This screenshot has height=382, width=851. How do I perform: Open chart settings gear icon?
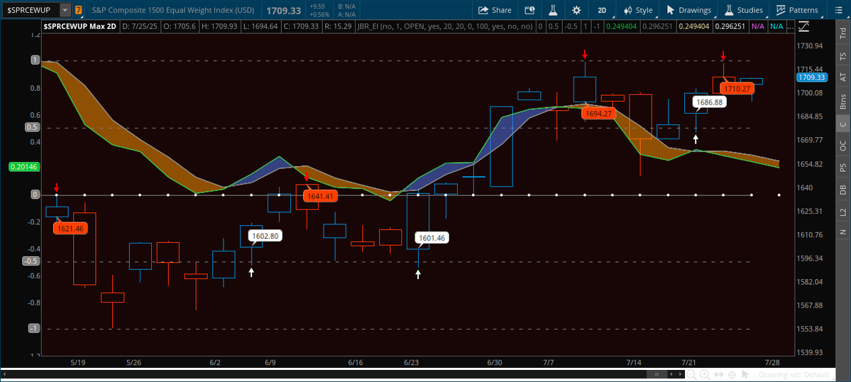pyautogui.click(x=576, y=10)
